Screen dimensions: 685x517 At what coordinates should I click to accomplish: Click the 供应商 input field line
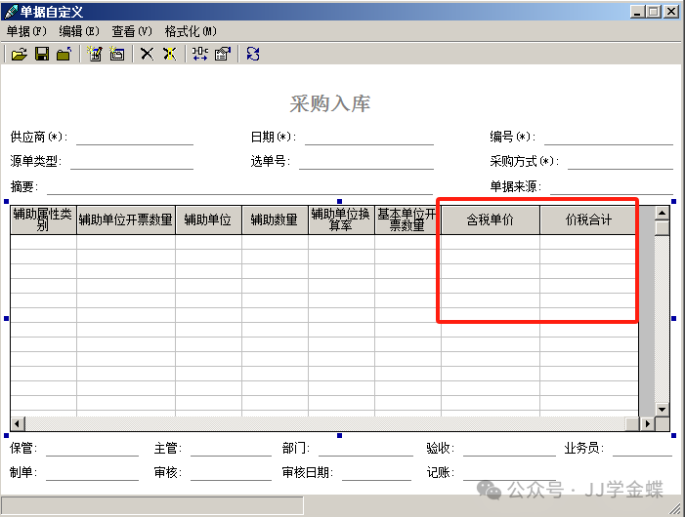135,138
